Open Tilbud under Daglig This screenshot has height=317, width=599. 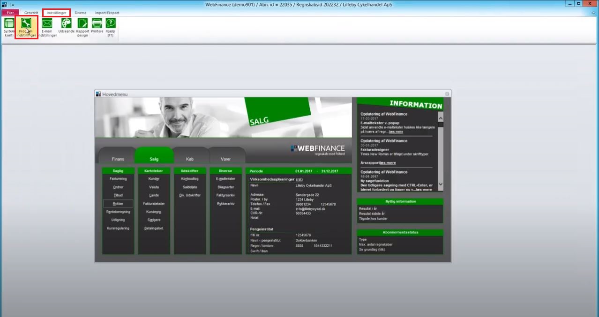click(x=118, y=195)
